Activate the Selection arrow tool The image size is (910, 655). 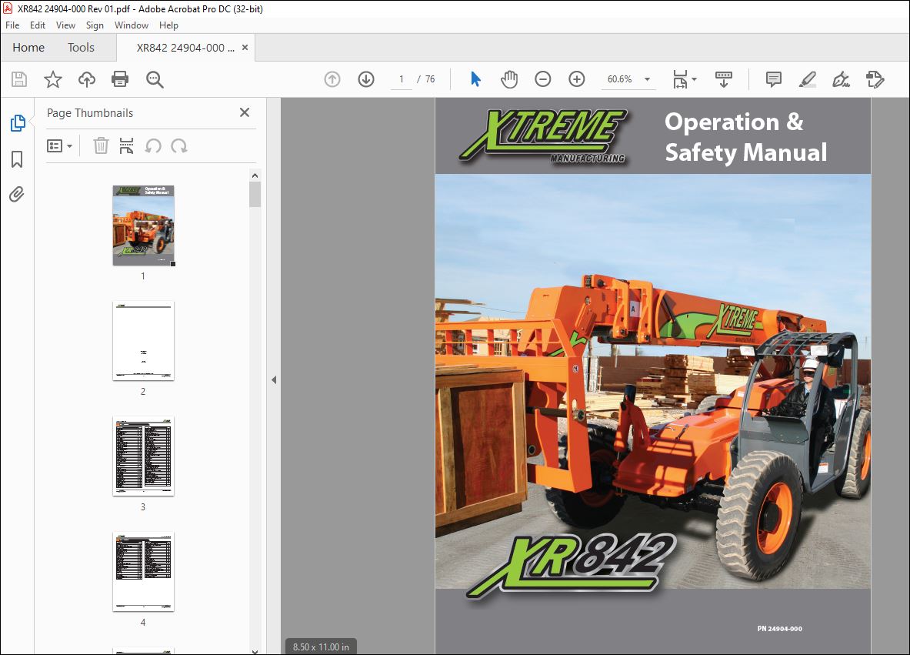tap(475, 79)
